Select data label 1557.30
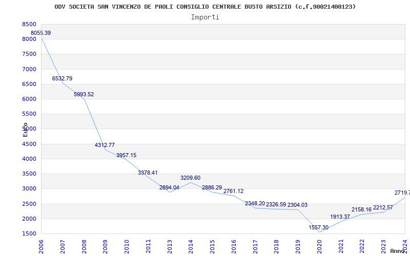The image size is (410, 256). (318, 227)
